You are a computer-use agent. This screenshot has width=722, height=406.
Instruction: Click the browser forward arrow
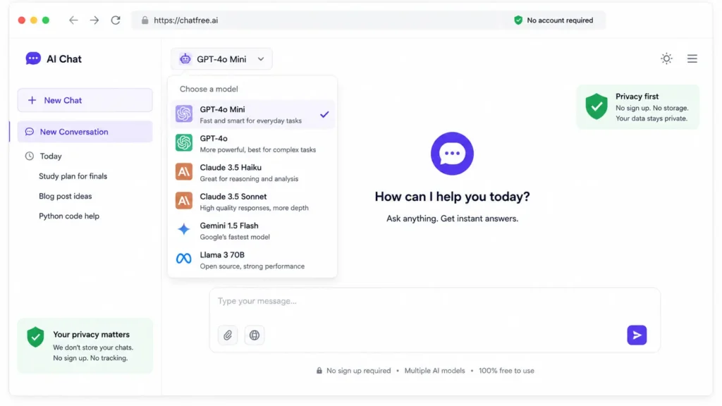click(x=94, y=20)
